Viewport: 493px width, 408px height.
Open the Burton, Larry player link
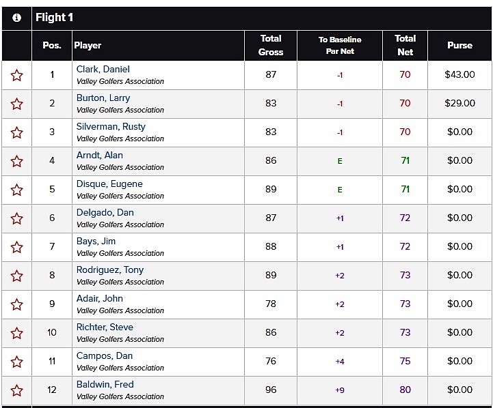[x=103, y=98]
